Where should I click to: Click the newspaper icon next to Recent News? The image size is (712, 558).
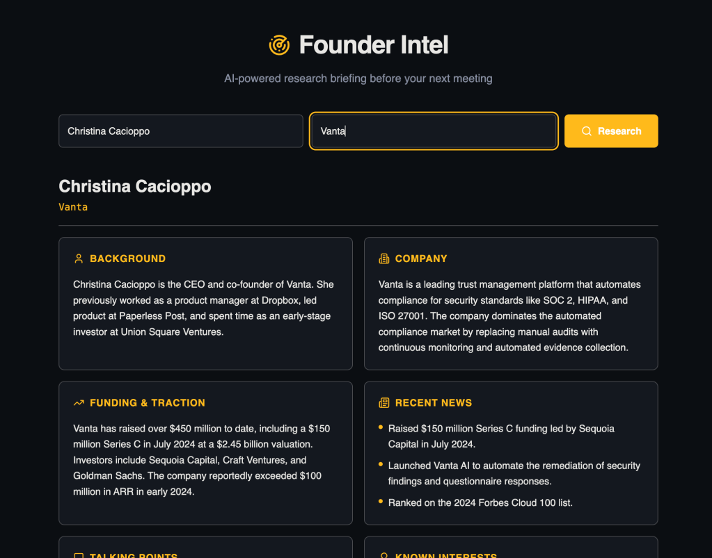pos(383,403)
